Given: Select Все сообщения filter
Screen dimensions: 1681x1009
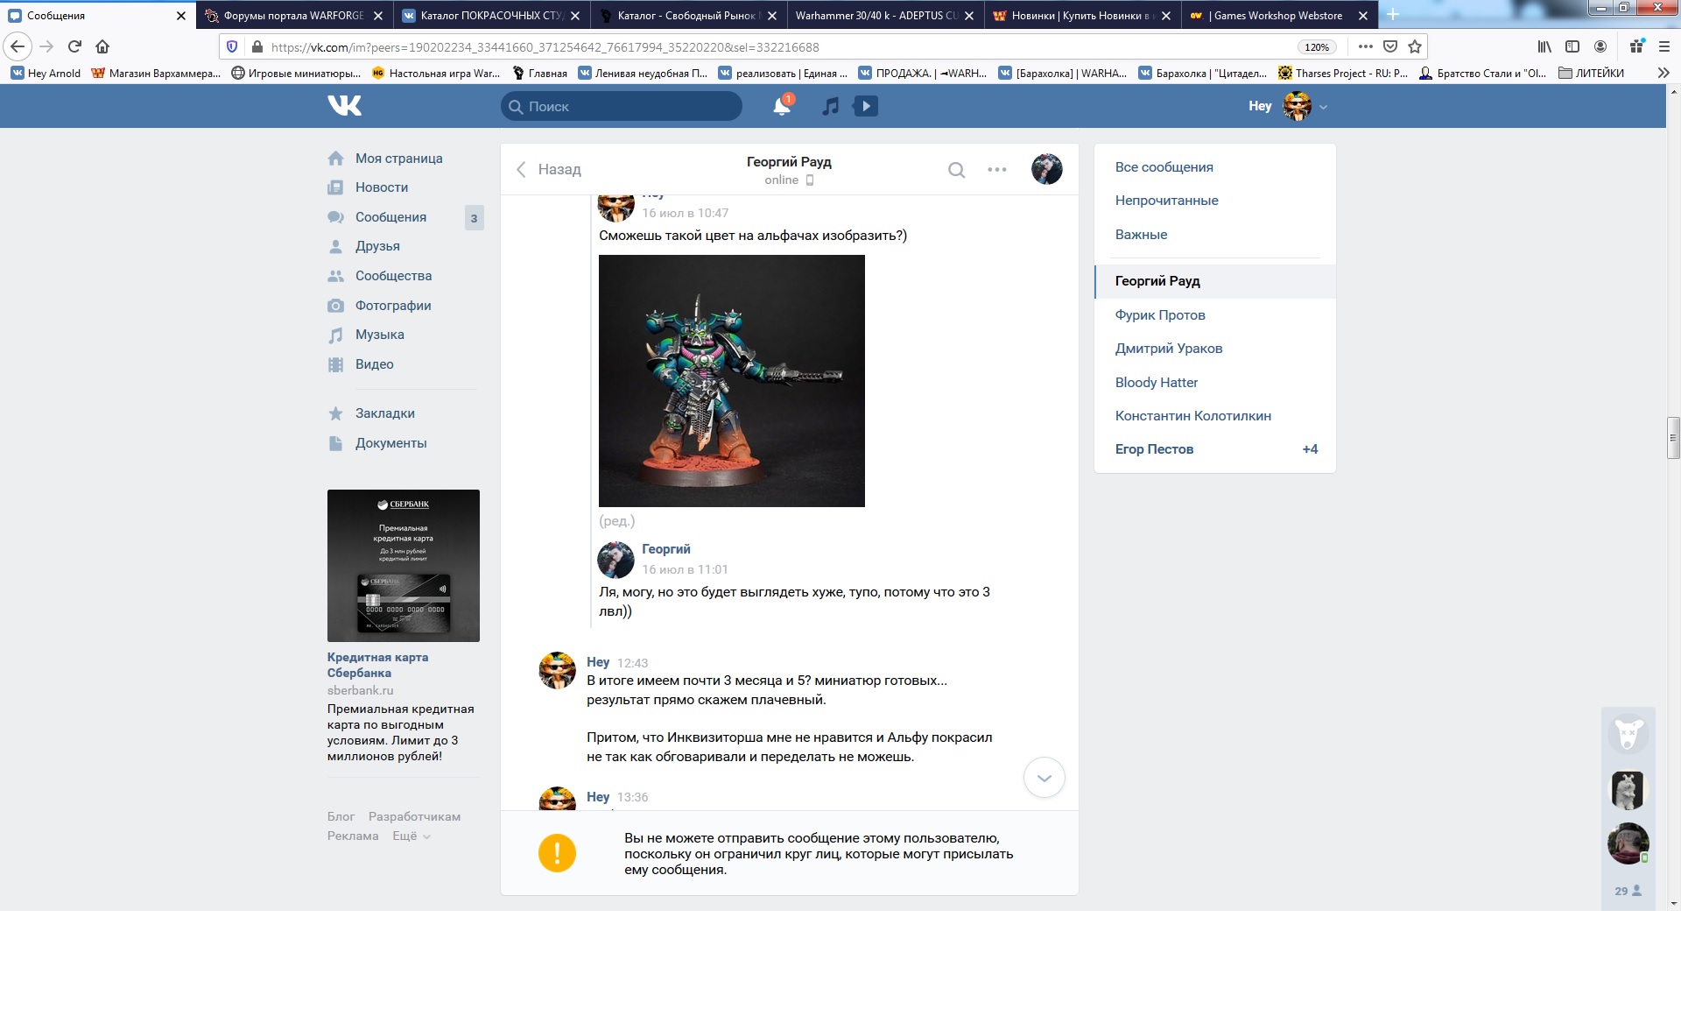Looking at the screenshot, I should (x=1215, y=167).
